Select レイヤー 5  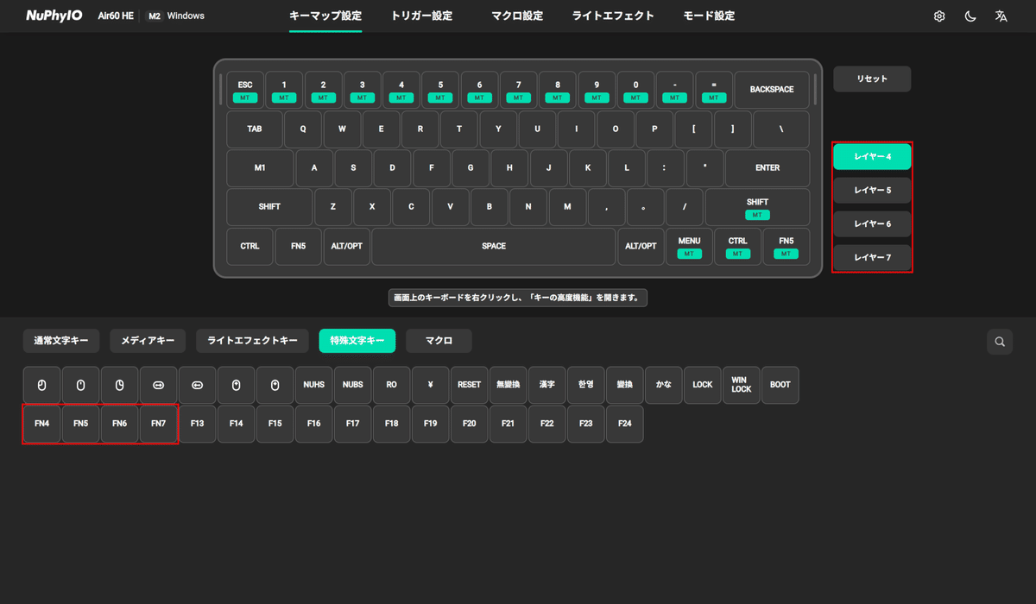pos(872,190)
